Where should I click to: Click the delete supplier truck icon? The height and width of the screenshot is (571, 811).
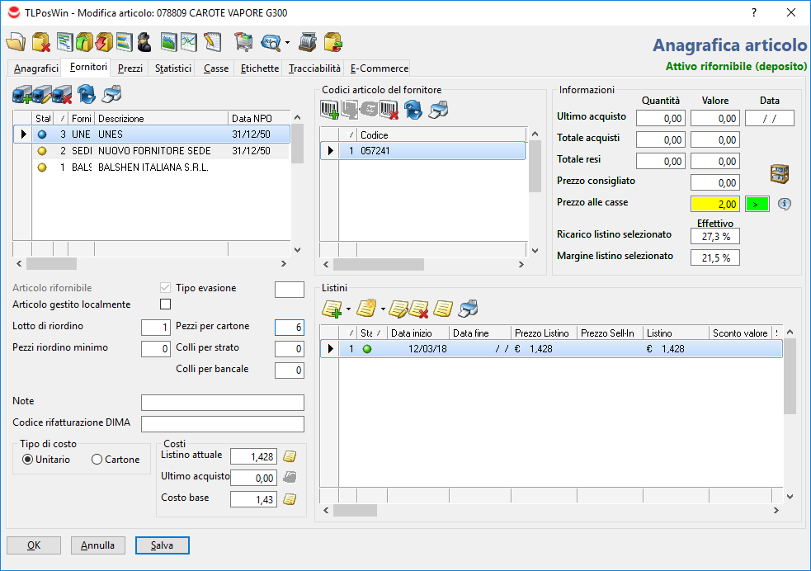(x=64, y=93)
